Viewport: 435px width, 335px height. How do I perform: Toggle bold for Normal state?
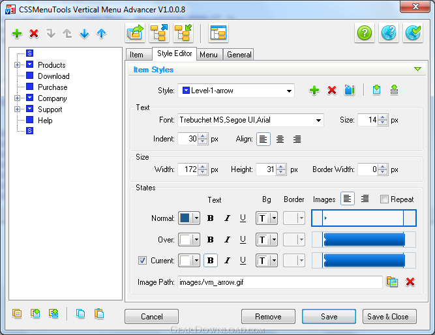pos(210,218)
